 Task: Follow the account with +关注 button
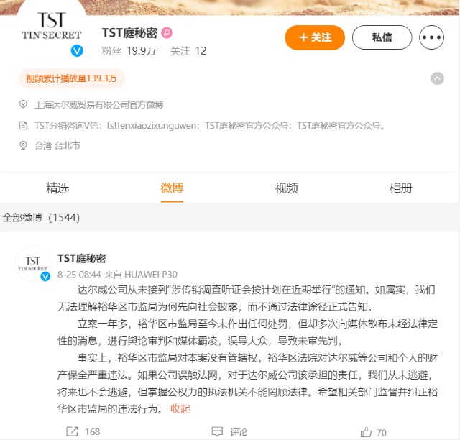pyautogui.click(x=315, y=37)
